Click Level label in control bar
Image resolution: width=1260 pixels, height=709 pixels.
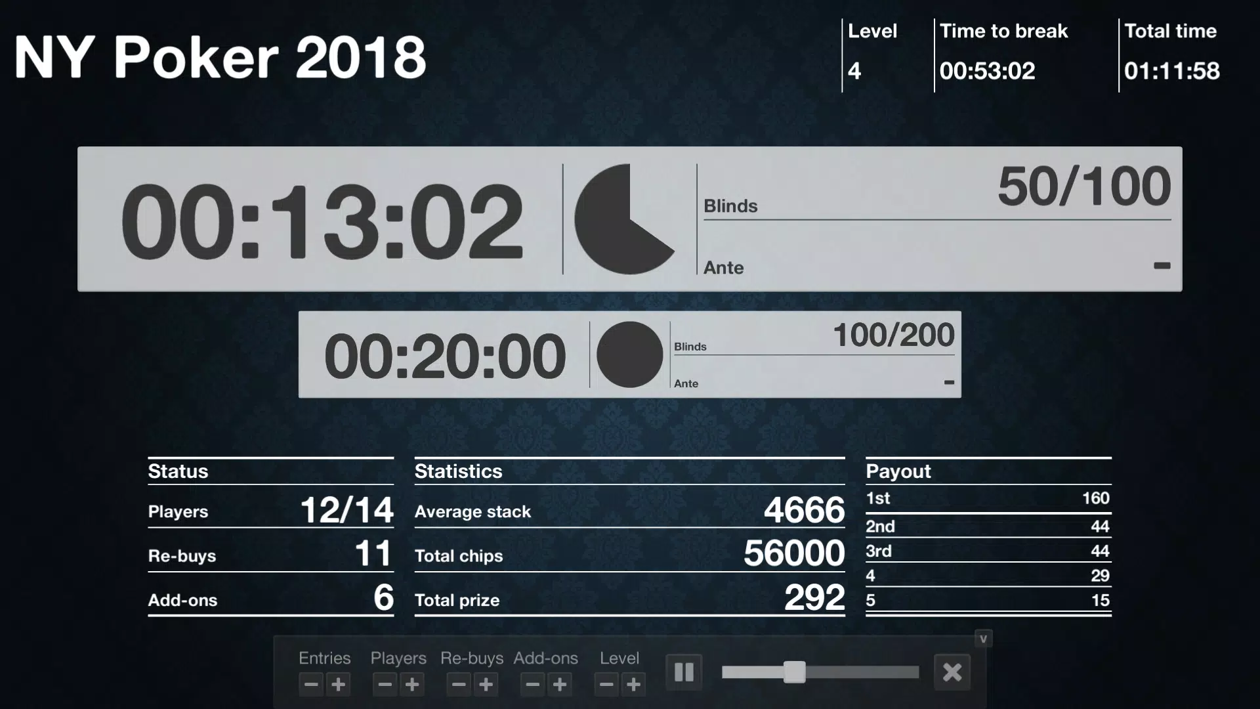(x=619, y=658)
